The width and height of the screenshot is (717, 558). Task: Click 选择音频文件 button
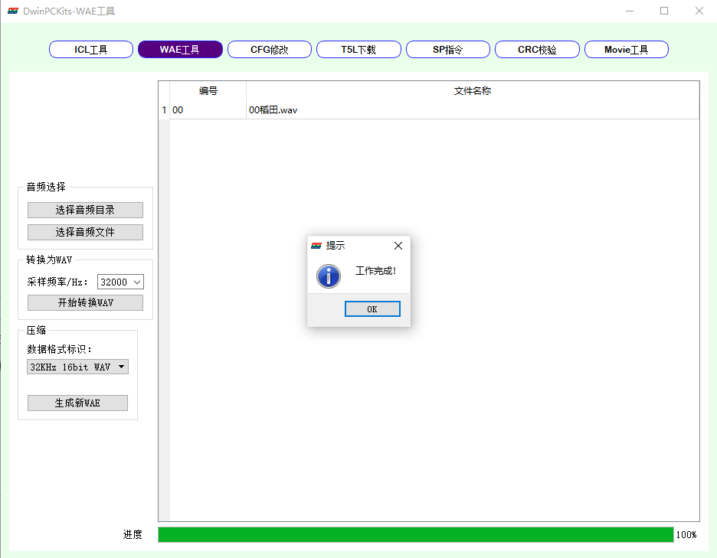coord(85,232)
